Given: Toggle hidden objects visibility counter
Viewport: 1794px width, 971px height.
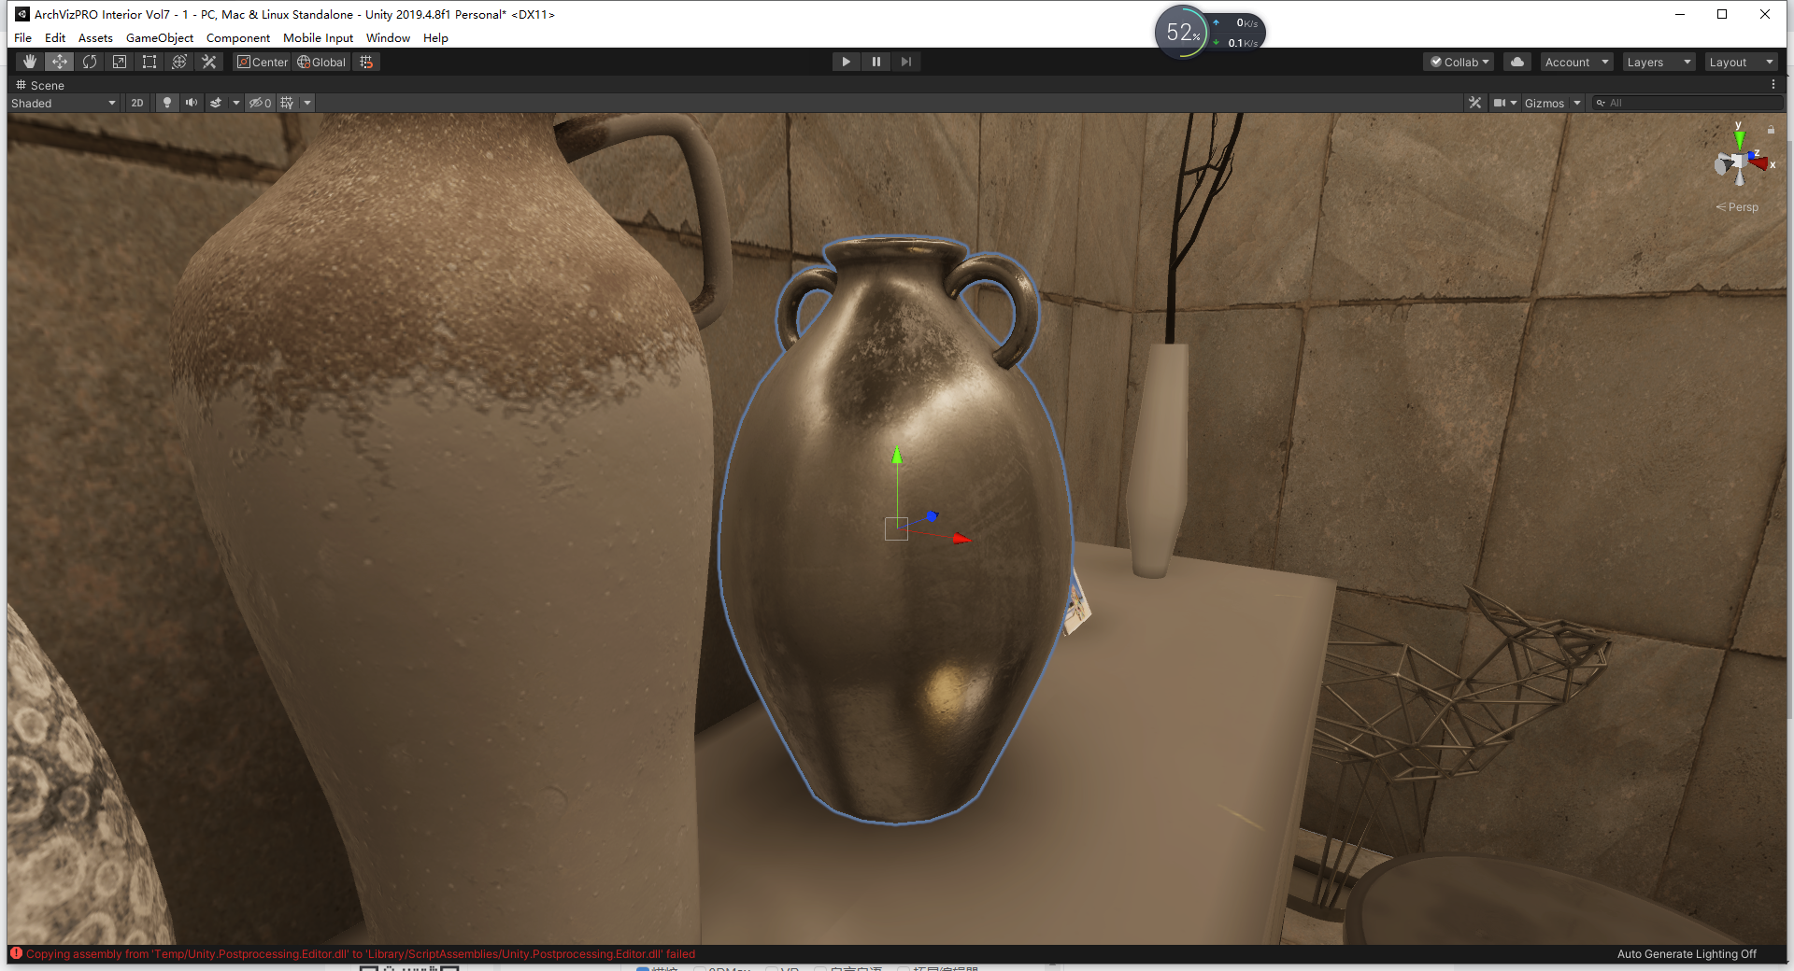Looking at the screenshot, I should tap(260, 103).
